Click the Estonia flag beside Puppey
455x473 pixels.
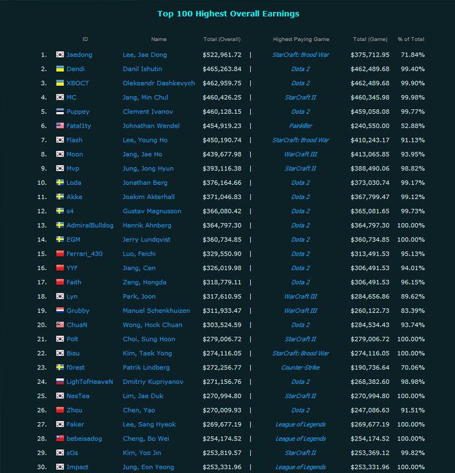pos(60,111)
